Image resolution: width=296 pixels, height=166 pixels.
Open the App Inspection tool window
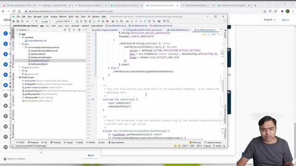116,142
